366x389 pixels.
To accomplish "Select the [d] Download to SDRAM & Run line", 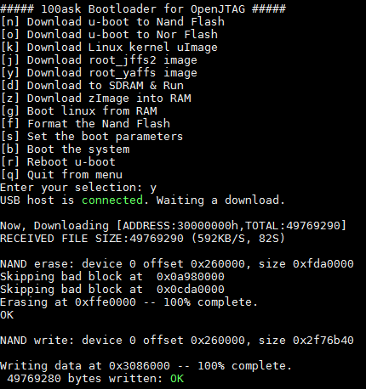I will click(92, 86).
